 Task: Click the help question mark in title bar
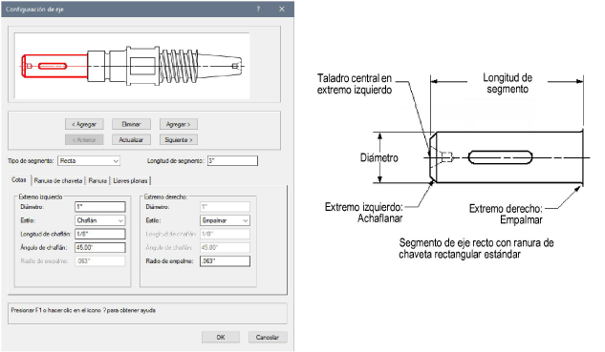click(258, 9)
